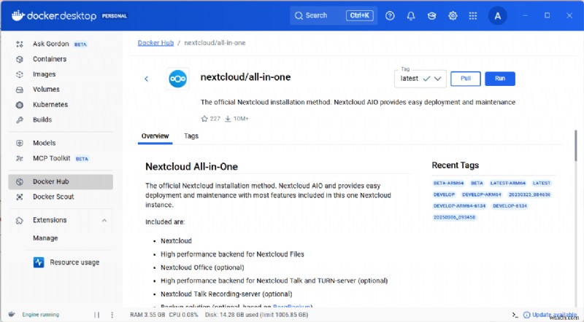
Task: Switch to the Overview tab
Action: tap(155, 136)
